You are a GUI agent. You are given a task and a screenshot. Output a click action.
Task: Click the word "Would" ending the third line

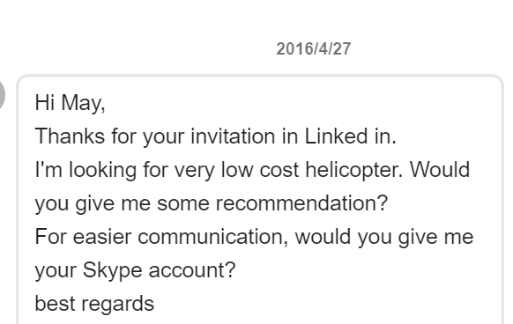point(440,170)
